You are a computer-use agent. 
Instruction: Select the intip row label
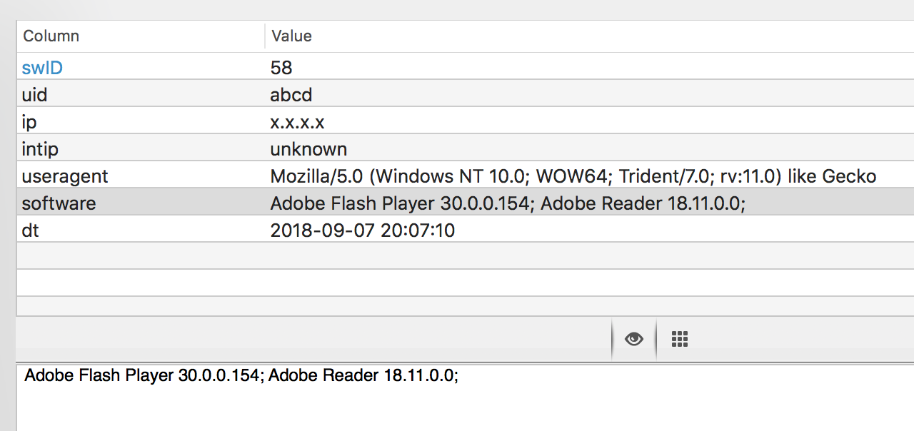pos(40,149)
